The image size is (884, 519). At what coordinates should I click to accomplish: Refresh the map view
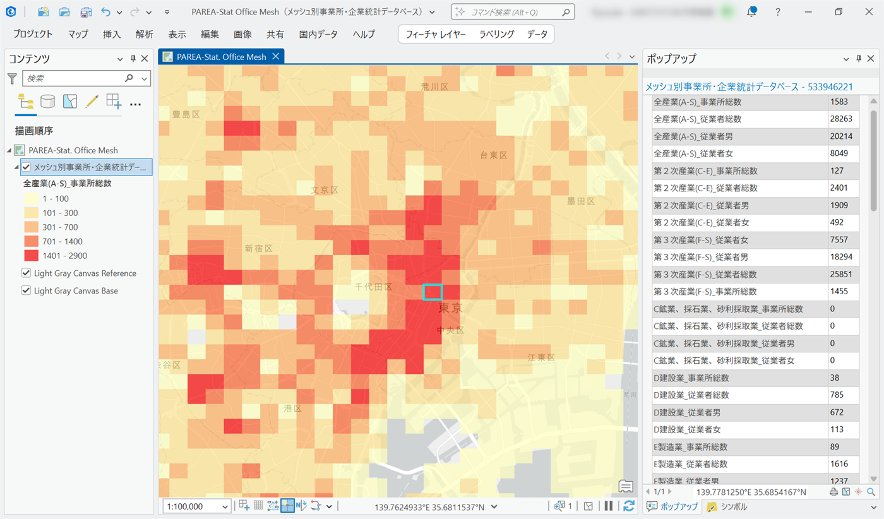point(628,506)
